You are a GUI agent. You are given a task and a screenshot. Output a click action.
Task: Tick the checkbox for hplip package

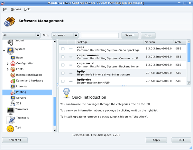(63, 73)
